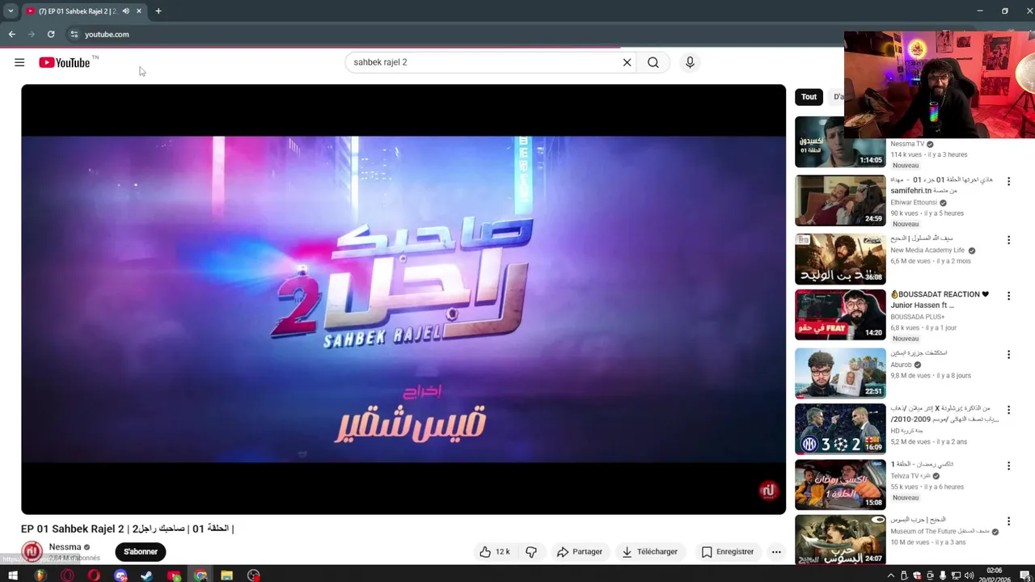
Task: Open more actions three-dot menu below the video
Action: [x=776, y=551]
